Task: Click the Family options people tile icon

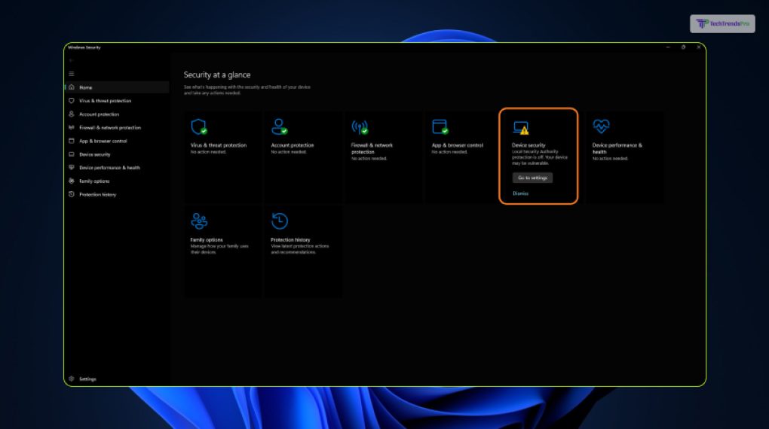Action: [199, 221]
